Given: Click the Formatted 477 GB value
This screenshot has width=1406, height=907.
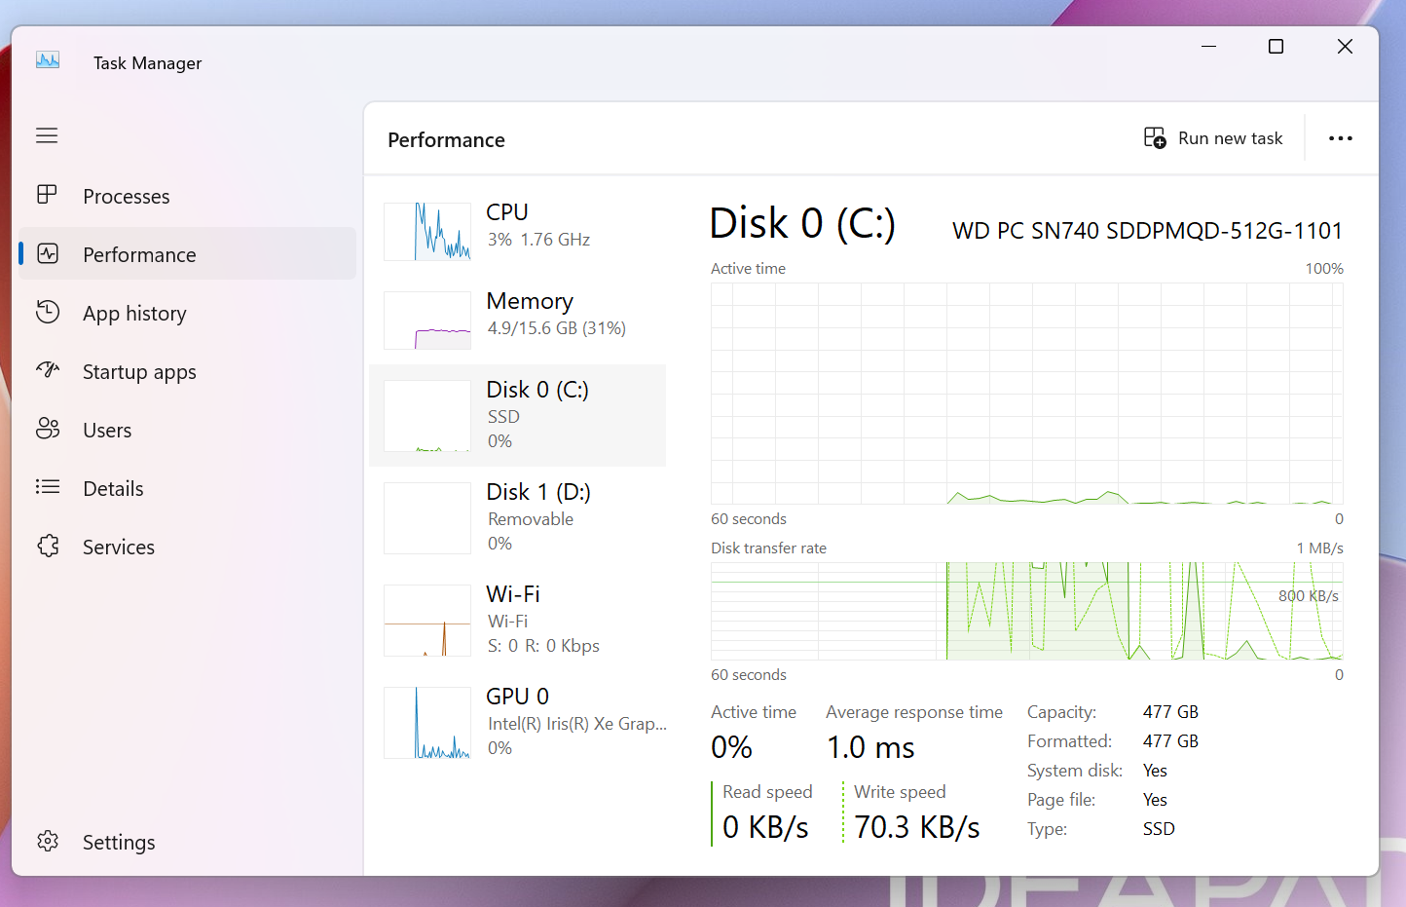Looking at the screenshot, I should (1170, 741).
